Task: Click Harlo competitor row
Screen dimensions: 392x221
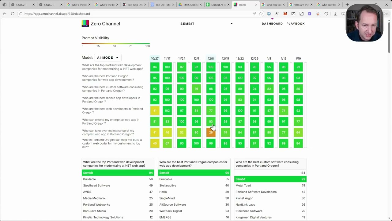Action: pos(194,192)
